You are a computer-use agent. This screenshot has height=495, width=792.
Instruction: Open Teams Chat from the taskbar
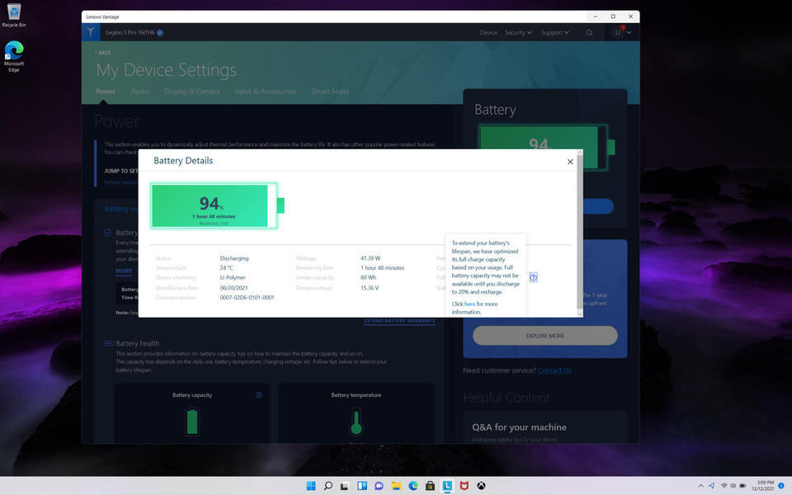click(x=379, y=486)
